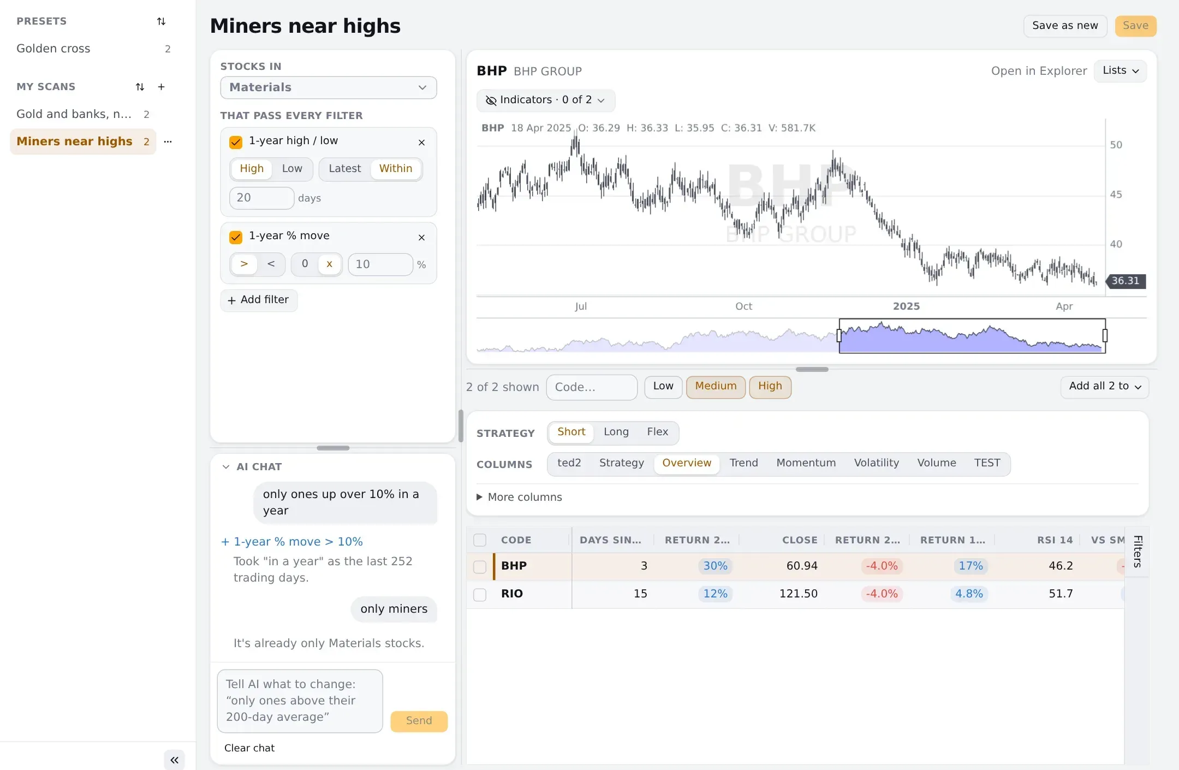Image resolution: width=1179 pixels, height=770 pixels.
Task: Remove the 1-year % move filter
Action: click(x=421, y=238)
